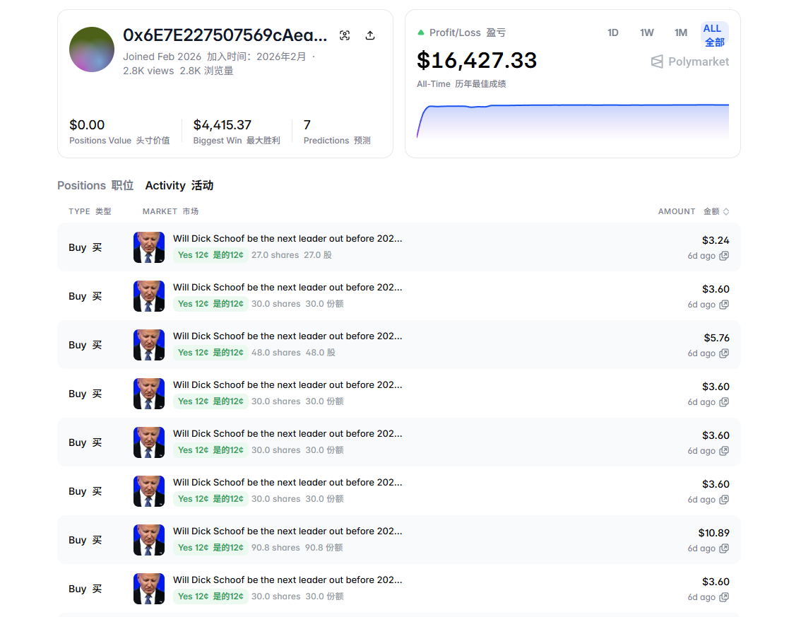Click the wallet address 0x6E7E227507569cAea
801x617 pixels.
[x=225, y=35]
